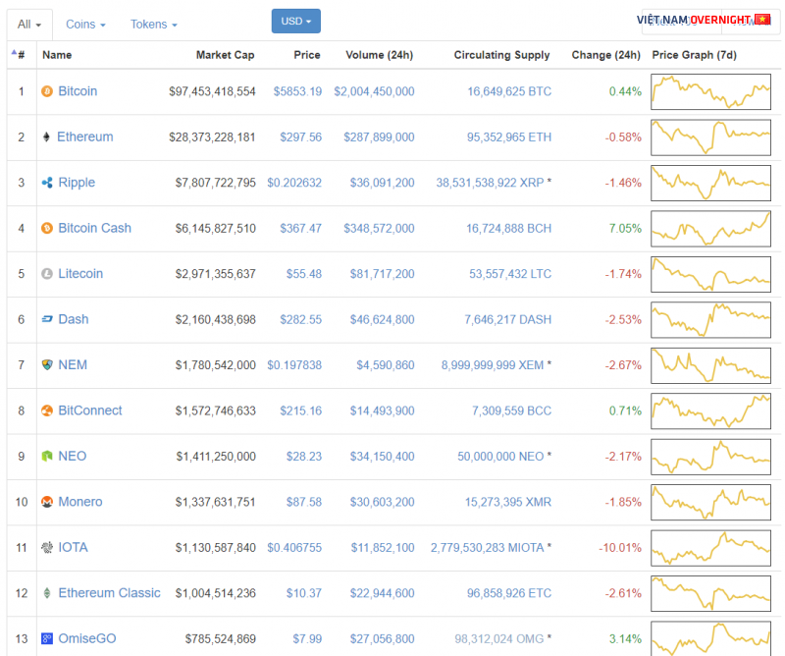Open the Ethereum link
The width and height of the screenshot is (785, 656).
click(85, 137)
